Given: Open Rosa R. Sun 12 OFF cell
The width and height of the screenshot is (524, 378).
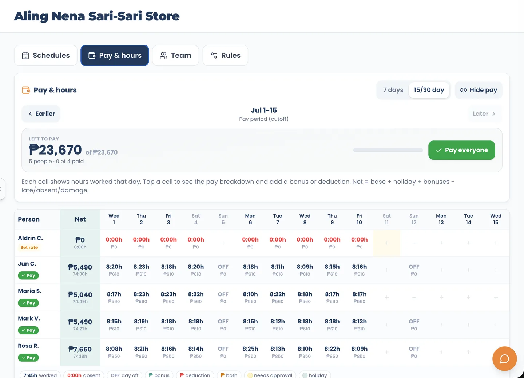Looking at the screenshot, I should (414, 352).
